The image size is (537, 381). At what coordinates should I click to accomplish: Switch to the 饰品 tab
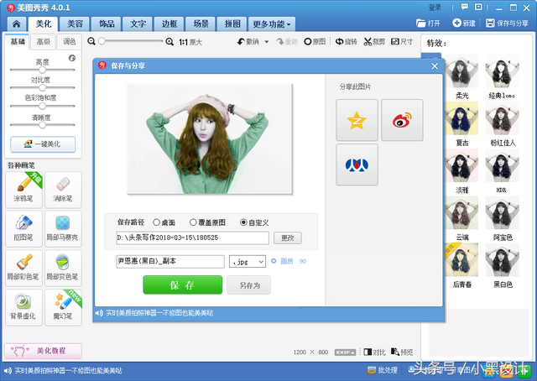pyautogui.click(x=107, y=24)
